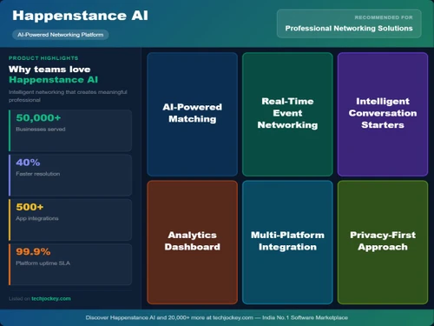Click the 50,000+ Businesses served stat
Viewport: 434px width, 326px height.
click(70, 130)
